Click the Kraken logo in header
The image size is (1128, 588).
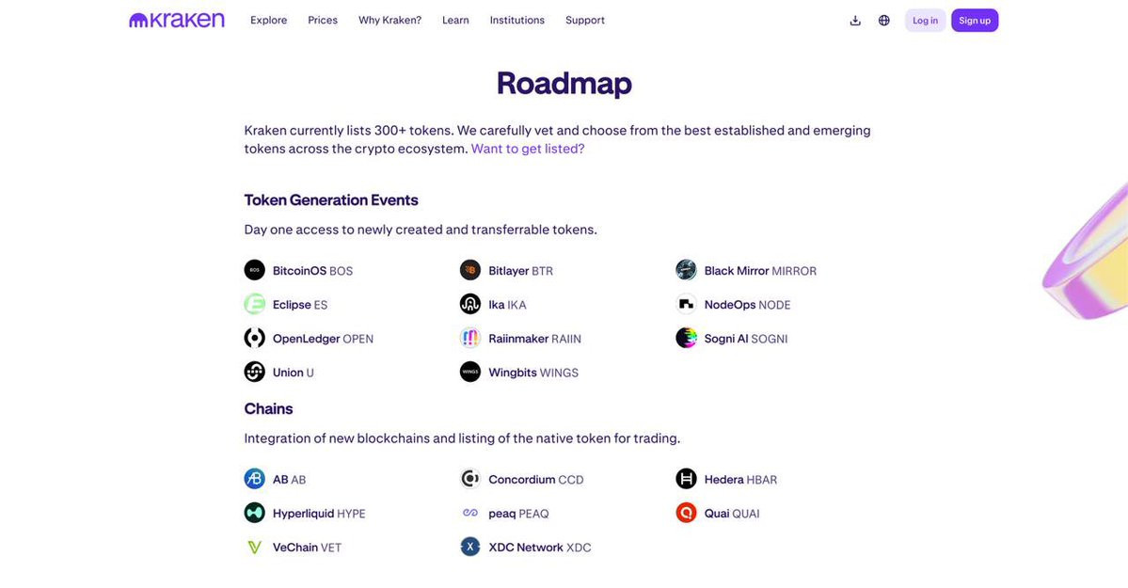click(x=177, y=20)
